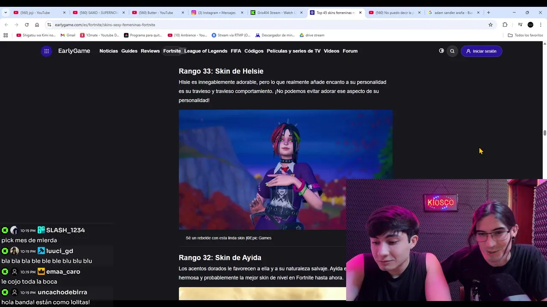The image size is (547, 307).
Task: Click the Rango 33: Skin de Helsie heading
Action: (x=221, y=71)
